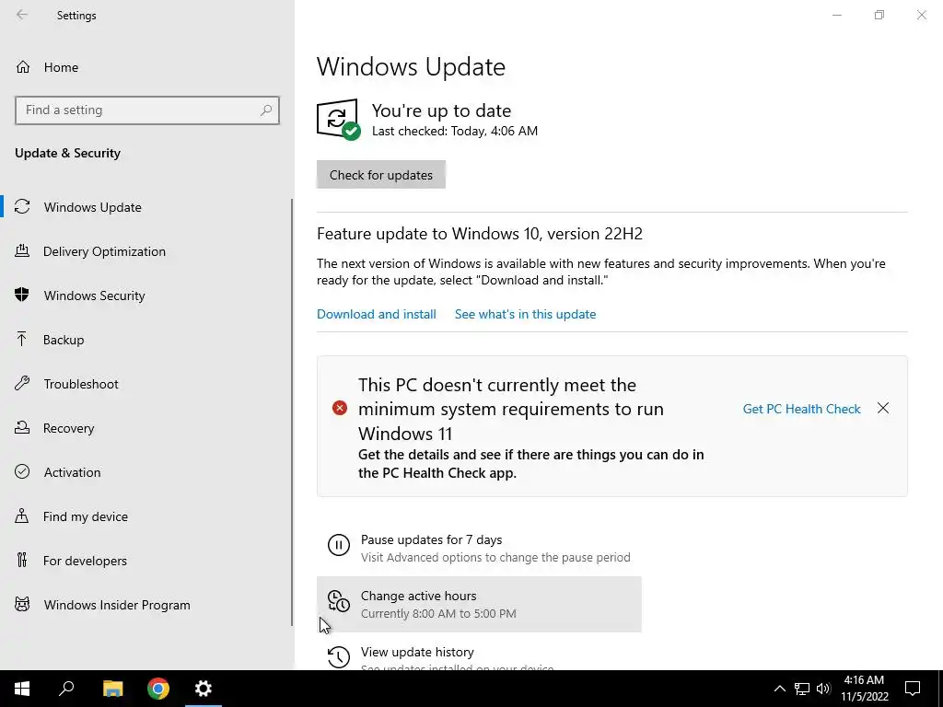Click the Recovery sidebar icon
943x707 pixels.
22,427
